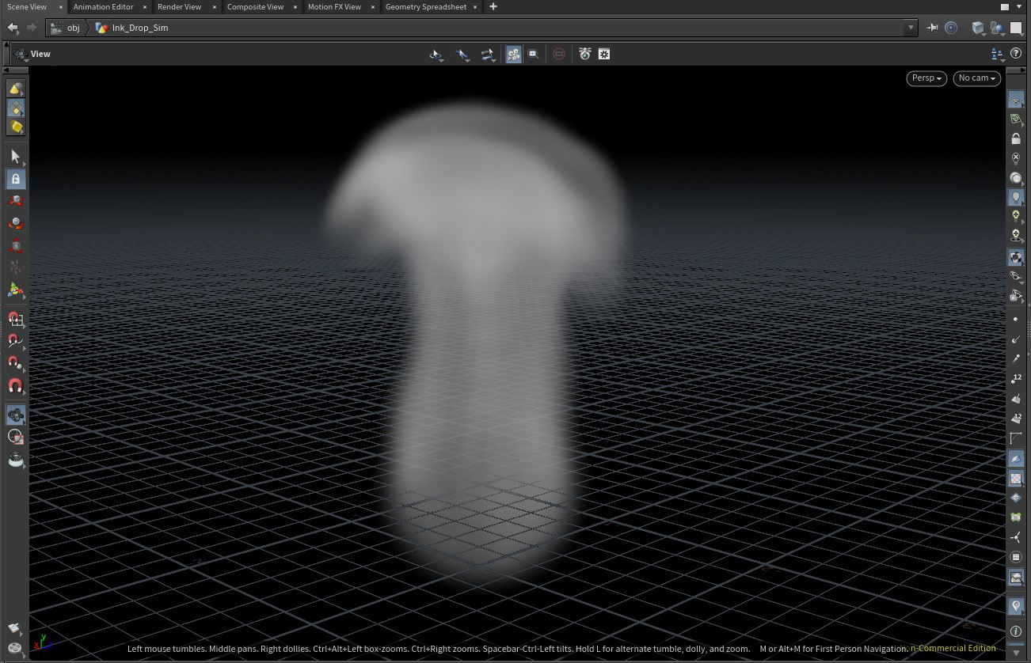Choose the yellow cone Objects selection mode
The width and height of the screenshot is (1031, 663).
tap(15, 89)
